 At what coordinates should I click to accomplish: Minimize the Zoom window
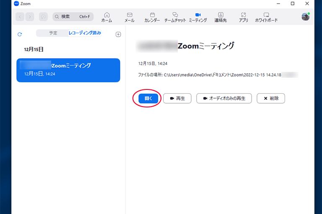(x=278, y=3)
